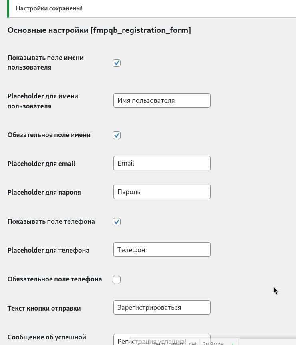Click the 'Текст кнопки отправки' label

(x=44, y=308)
